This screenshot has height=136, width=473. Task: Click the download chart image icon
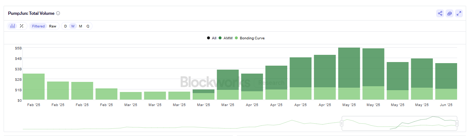pyautogui.click(x=450, y=13)
